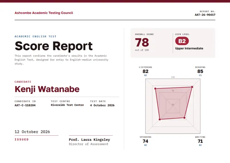Image resolution: width=230 pixels, height=163 pixels.
Task: Click the C1 level under Reading
Action: 200,75
